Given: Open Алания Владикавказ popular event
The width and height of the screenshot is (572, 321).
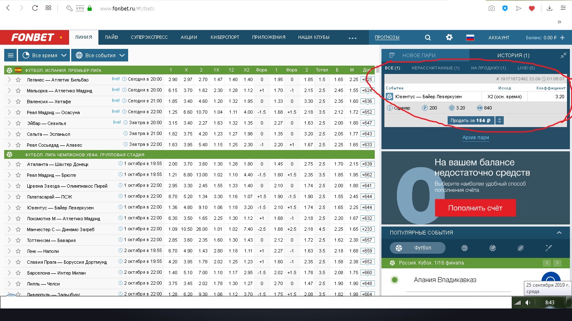Looking at the screenshot, I should point(445,280).
